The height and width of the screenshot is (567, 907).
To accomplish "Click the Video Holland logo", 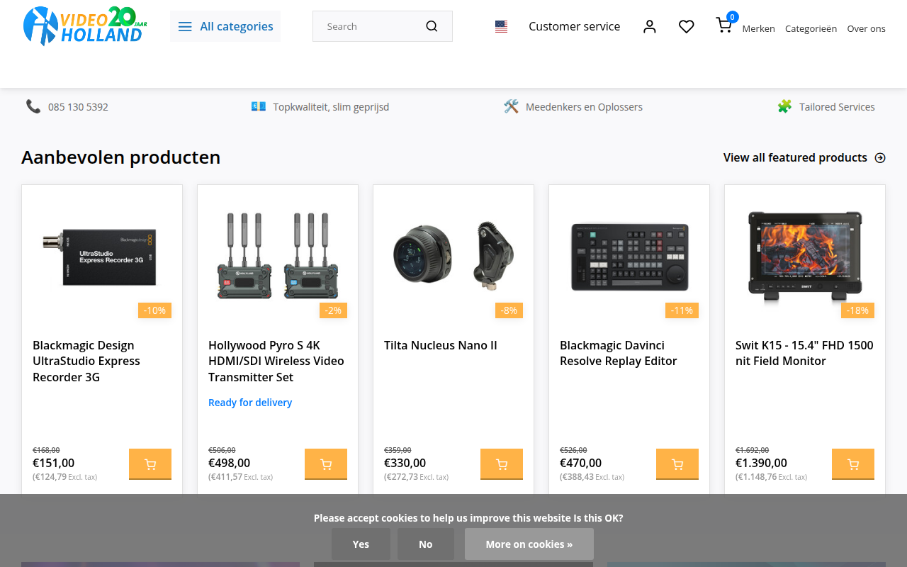I will click(85, 26).
